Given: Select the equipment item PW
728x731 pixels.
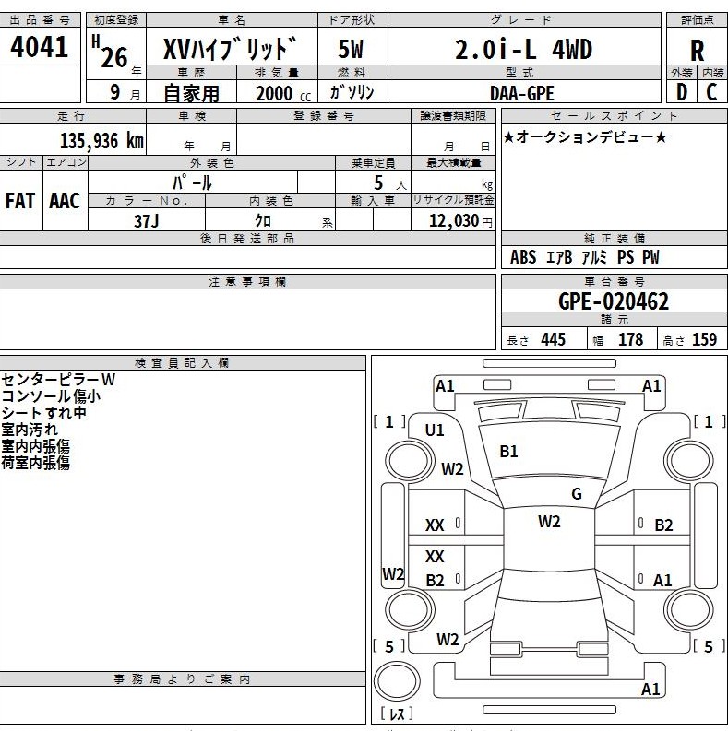Looking at the screenshot, I should pos(650,257).
